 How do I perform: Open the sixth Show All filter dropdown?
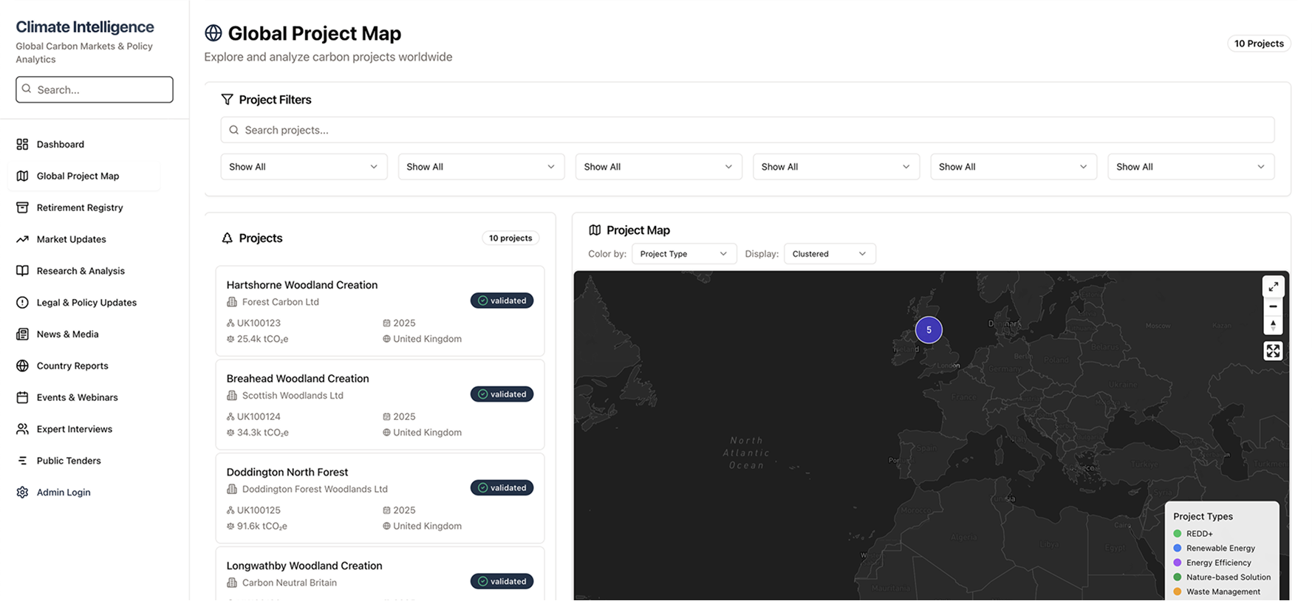[x=1191, y=167]
